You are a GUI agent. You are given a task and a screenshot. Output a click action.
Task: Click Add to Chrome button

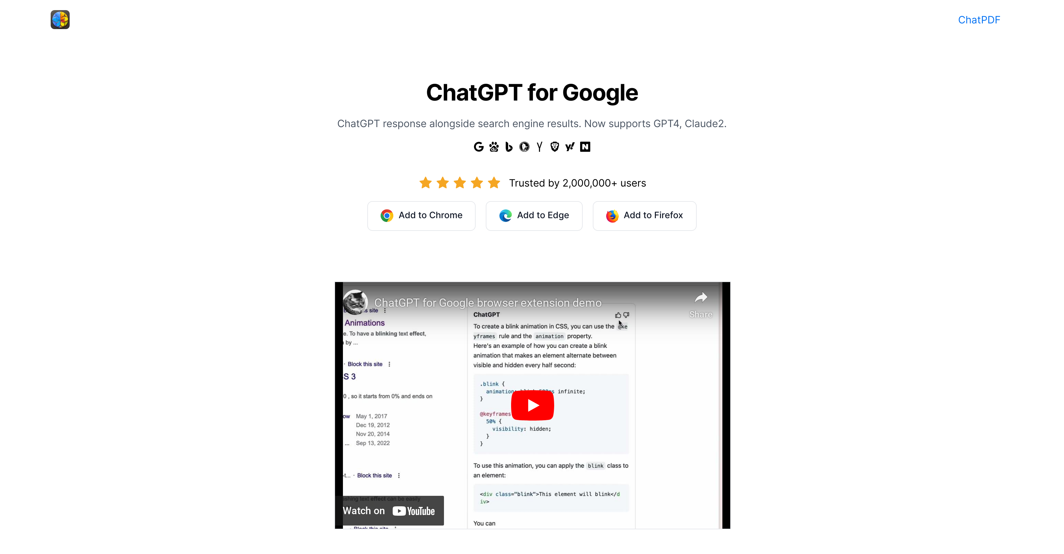[420, 215]
